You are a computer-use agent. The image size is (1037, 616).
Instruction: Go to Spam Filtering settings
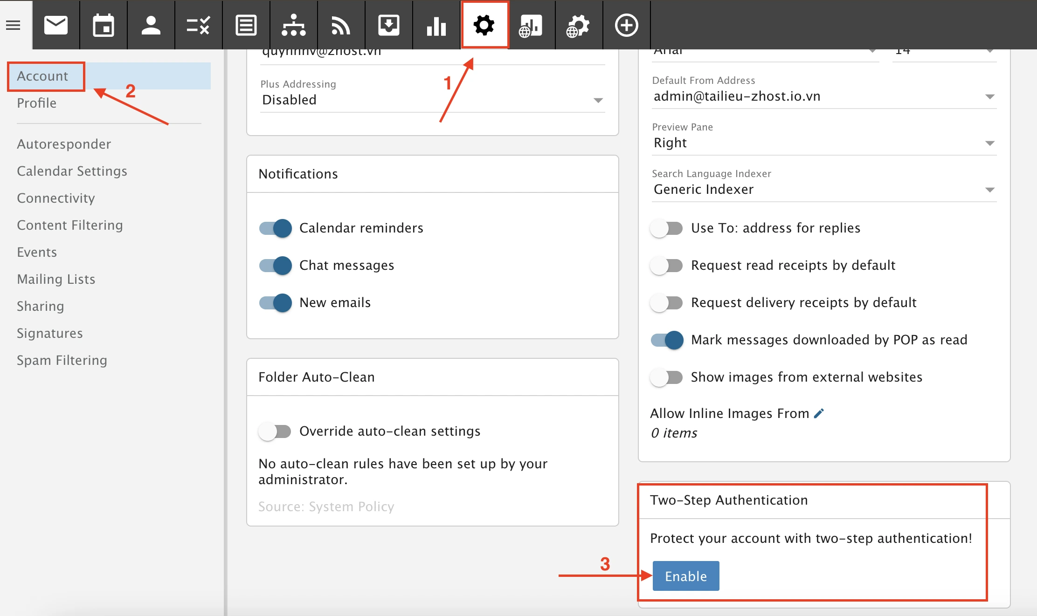click(62, 360)
